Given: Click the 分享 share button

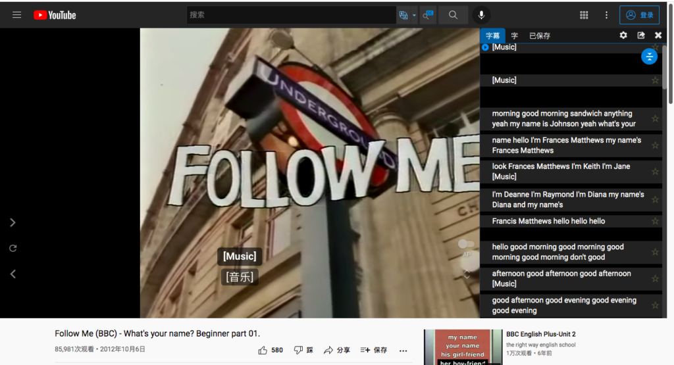Looking at the screenshot, I should click(337, 351).
